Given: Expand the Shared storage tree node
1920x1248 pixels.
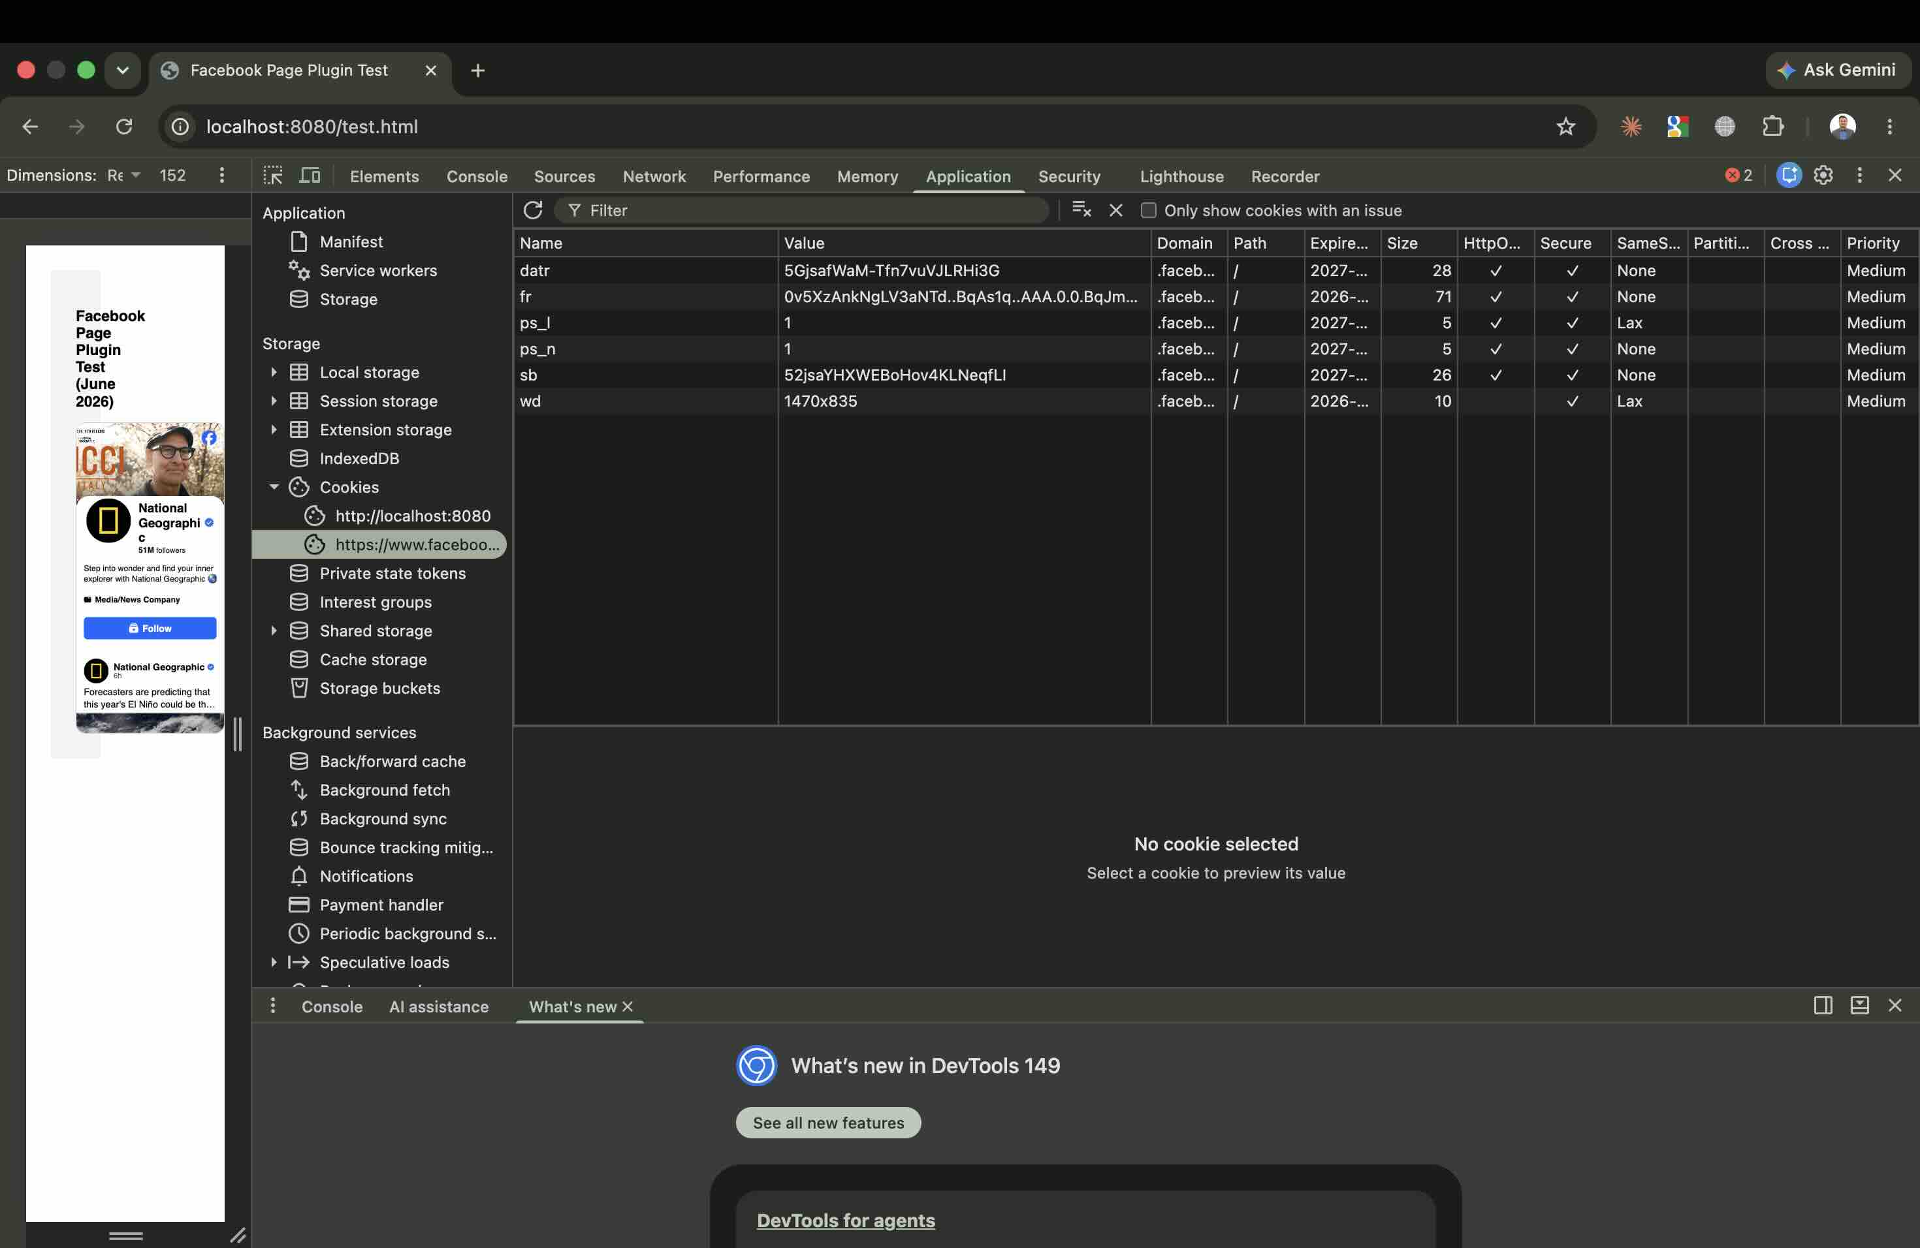Looking at the screenshot, I should point(274,631).
